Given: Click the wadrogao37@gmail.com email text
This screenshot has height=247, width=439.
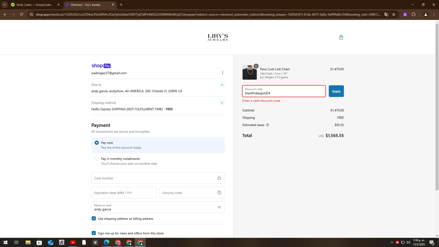Looking at the screenshot, I should [109, 73].
